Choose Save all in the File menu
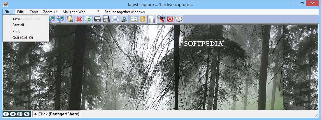 26,25
